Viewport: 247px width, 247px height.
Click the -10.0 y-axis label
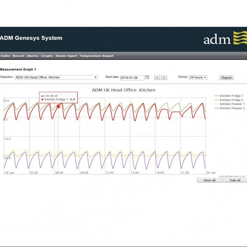[x=7, y=139]
